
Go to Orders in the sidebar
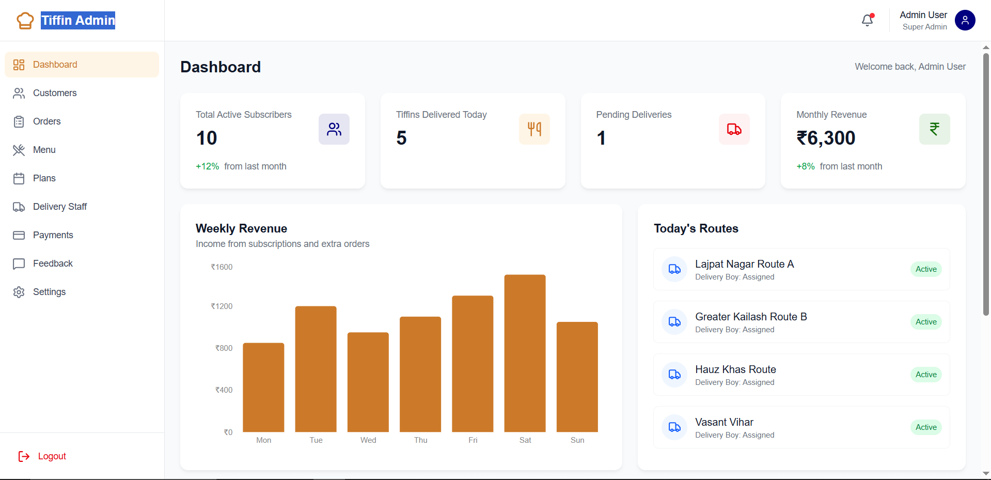pos(46,121)
